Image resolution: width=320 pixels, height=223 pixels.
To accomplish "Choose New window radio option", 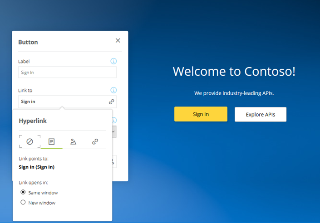I will (x=23, y=202).
